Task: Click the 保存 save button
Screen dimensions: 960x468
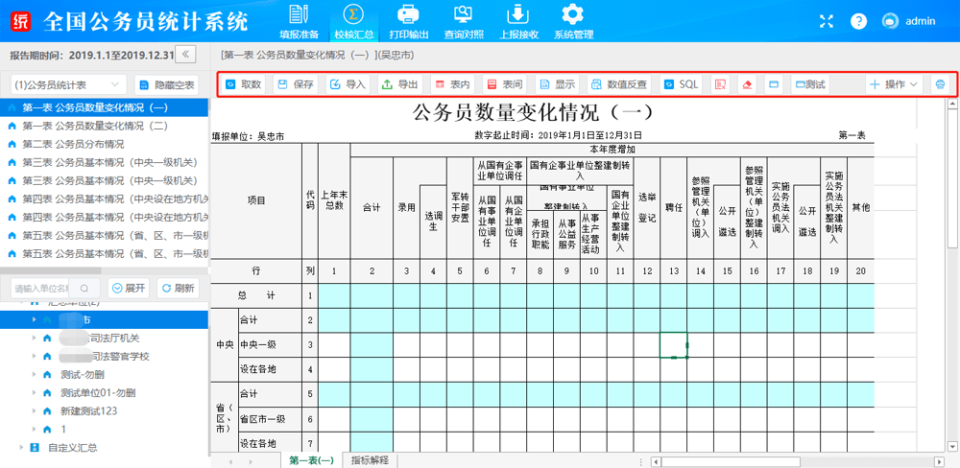Action: coord(296,84)
